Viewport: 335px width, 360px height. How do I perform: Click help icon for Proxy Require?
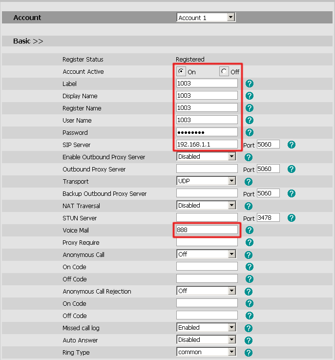point(250,242)
